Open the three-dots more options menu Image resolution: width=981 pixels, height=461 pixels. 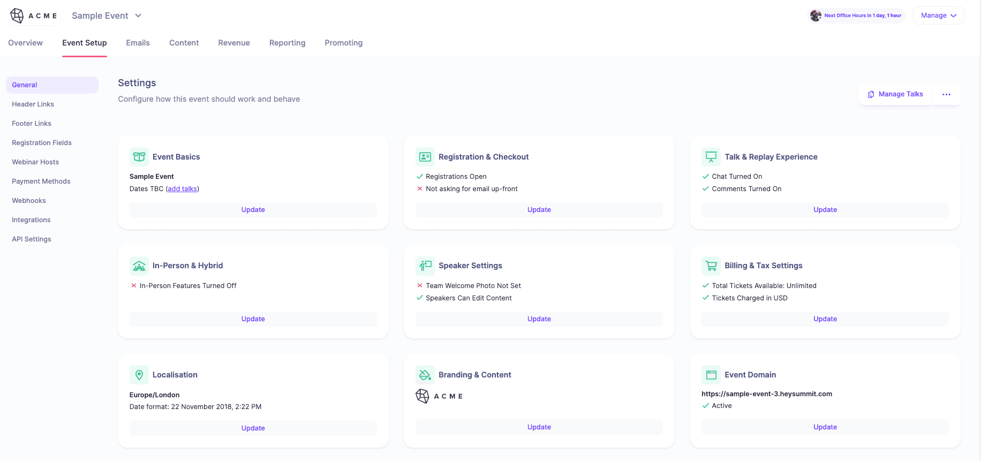pyautogui.click(x=946, y=94)
